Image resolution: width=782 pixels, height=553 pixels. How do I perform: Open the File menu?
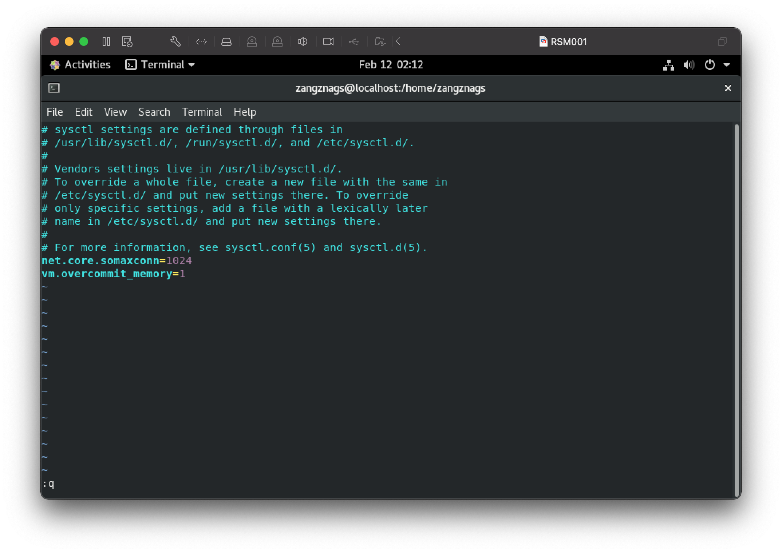click(55, 112)
